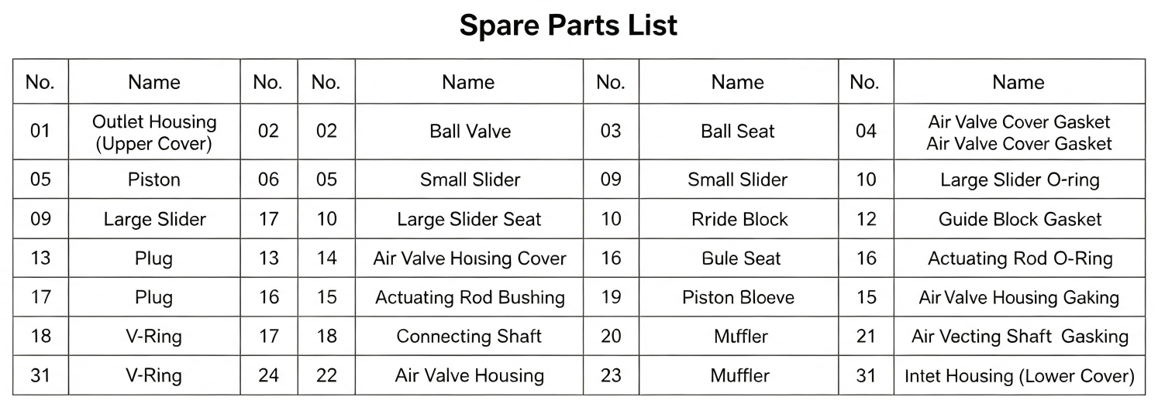The width and height of the screenshot is (1158, 414).
Task: Click the Bule Seat cell
Action: [x=738, y=258]
